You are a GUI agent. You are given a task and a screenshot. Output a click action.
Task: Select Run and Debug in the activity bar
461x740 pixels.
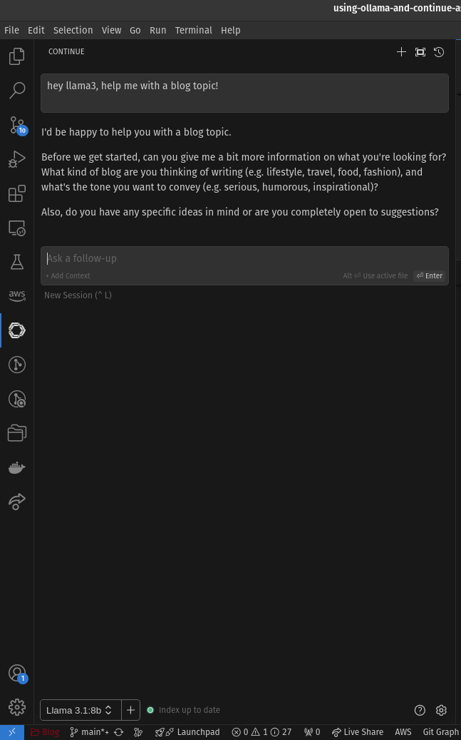pos(16,158)
